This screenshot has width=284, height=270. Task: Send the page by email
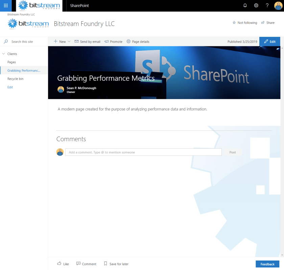pyautogui.click(x=87, y=42)
